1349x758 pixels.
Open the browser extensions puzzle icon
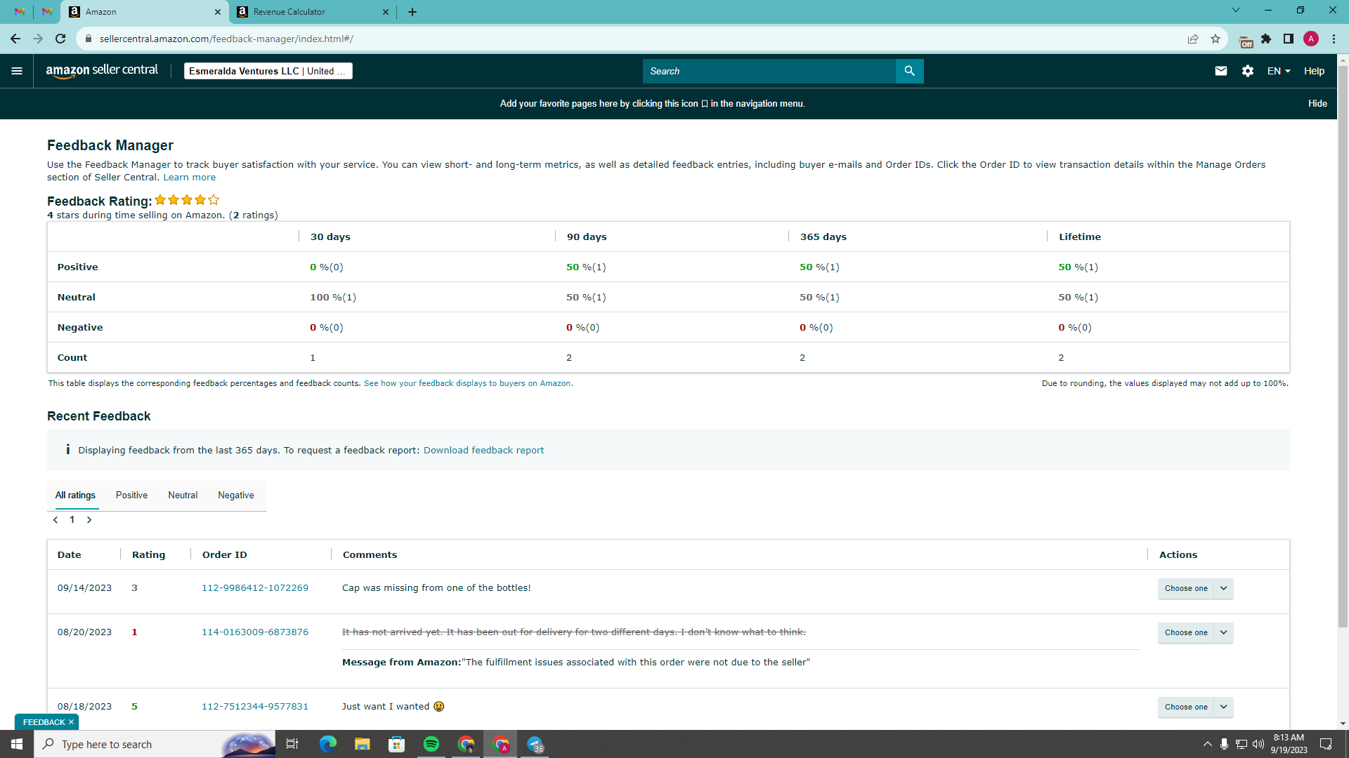pos(1266,39)
